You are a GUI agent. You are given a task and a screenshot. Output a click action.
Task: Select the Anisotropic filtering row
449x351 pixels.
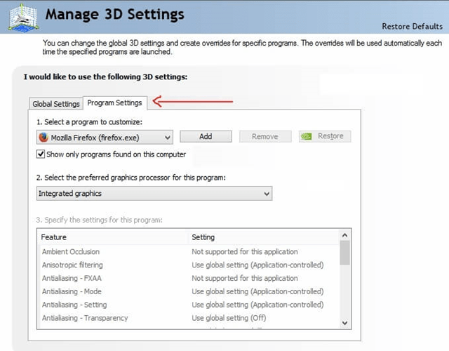(72, 265)
